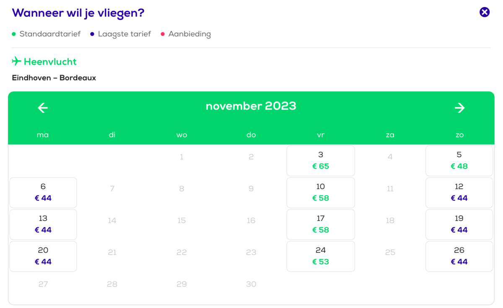
Task: Close the date picker dialog
Action: coord(485,12)
